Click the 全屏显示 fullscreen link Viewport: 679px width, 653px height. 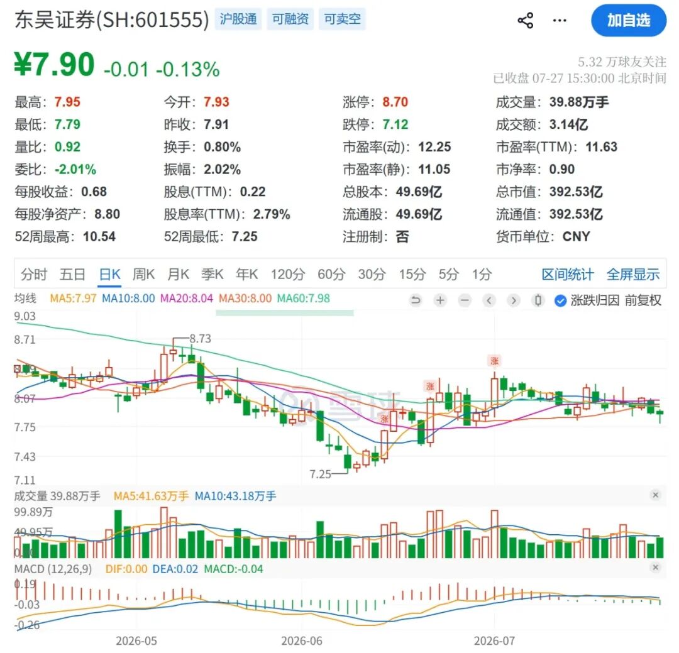[x=633, y=274]
